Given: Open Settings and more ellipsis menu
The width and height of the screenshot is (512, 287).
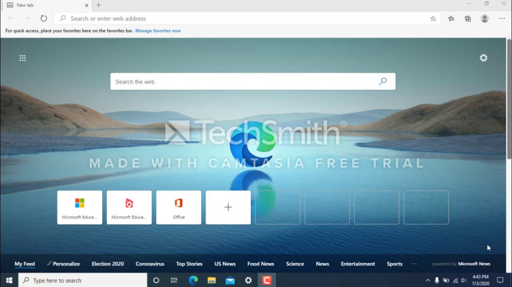Looking at the screenshot, I should (x=502, y=18).
